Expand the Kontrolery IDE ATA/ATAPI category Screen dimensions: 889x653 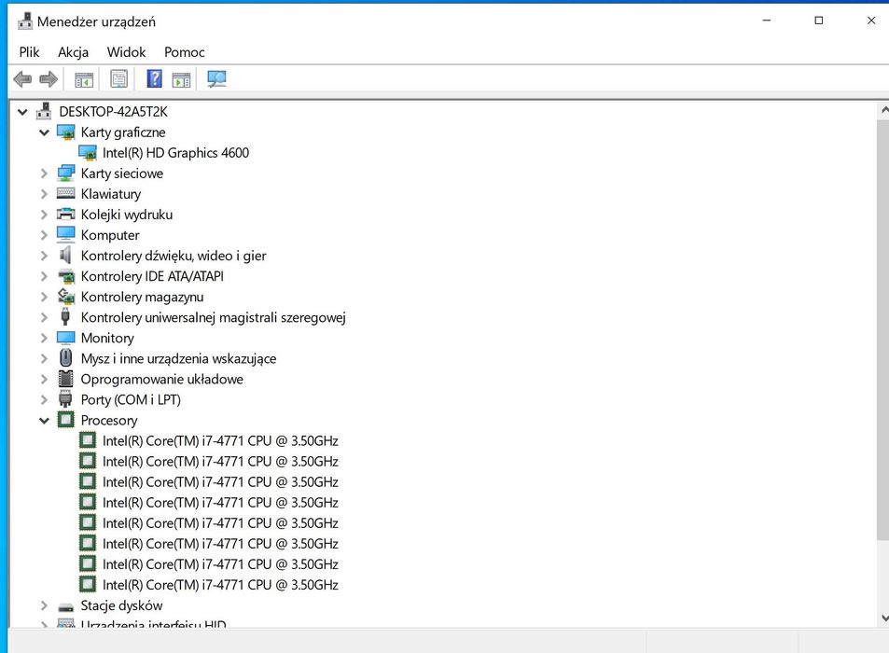click(x=44, y=276)
